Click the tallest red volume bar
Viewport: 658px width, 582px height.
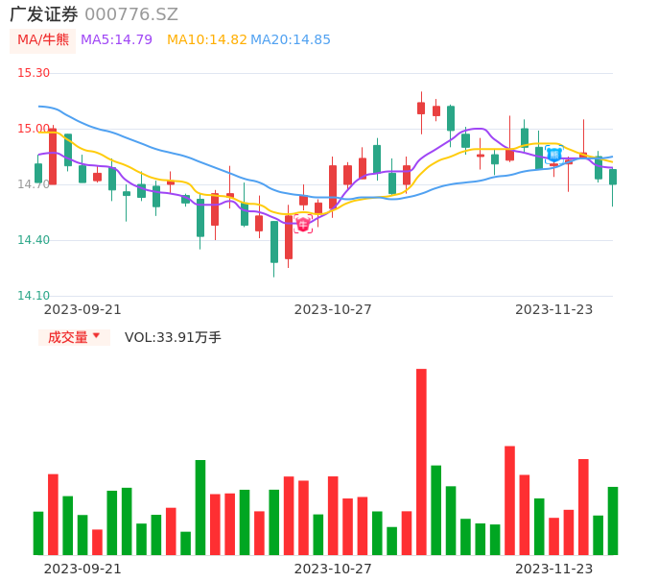[421, 462]
